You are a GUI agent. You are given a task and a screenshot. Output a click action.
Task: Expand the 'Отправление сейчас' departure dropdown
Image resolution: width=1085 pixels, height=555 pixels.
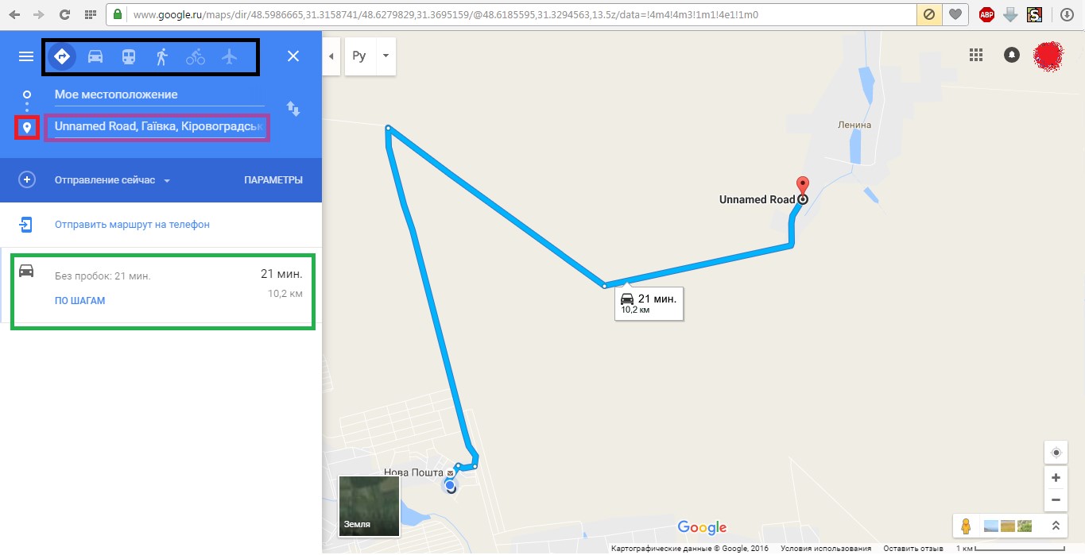[x=112, y=180]
